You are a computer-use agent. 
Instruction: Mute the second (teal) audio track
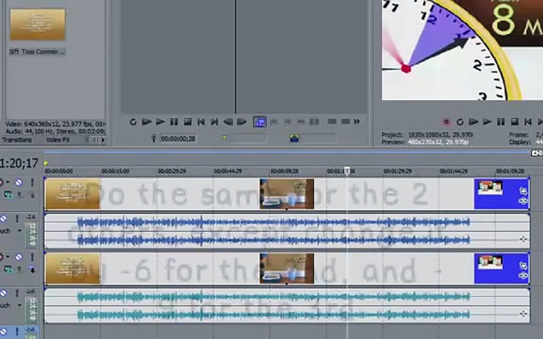tap(3, 294)
